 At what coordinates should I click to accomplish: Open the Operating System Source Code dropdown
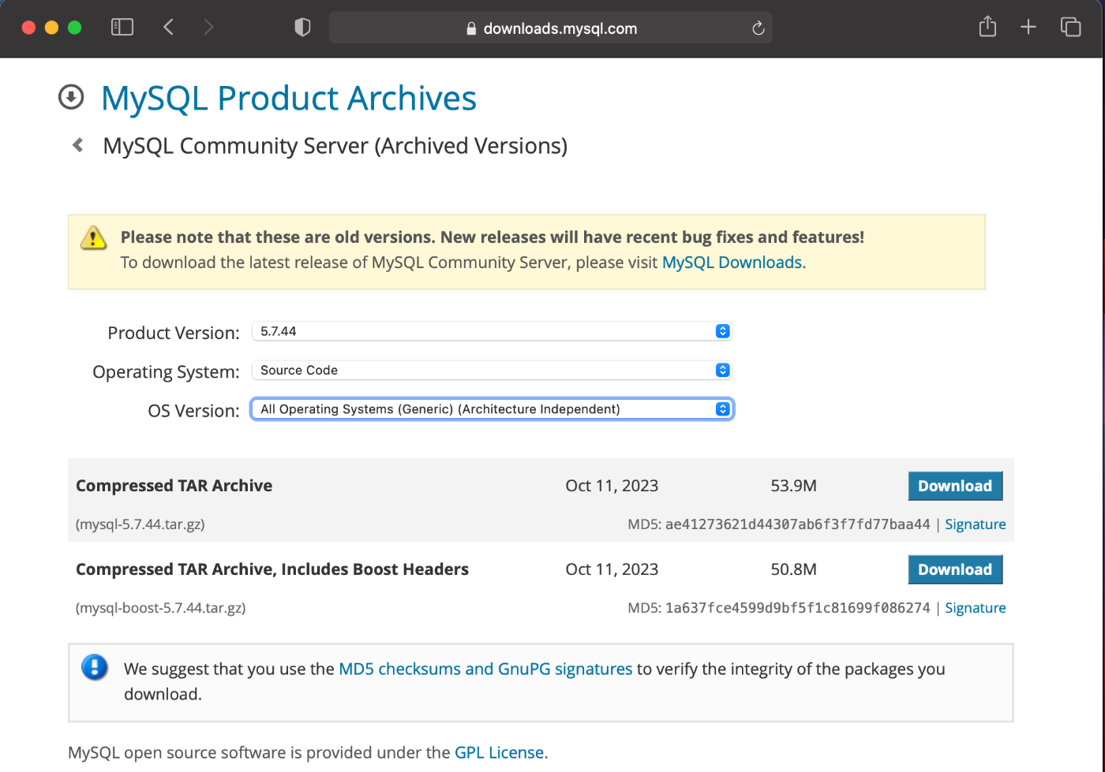tap(492, 370)
